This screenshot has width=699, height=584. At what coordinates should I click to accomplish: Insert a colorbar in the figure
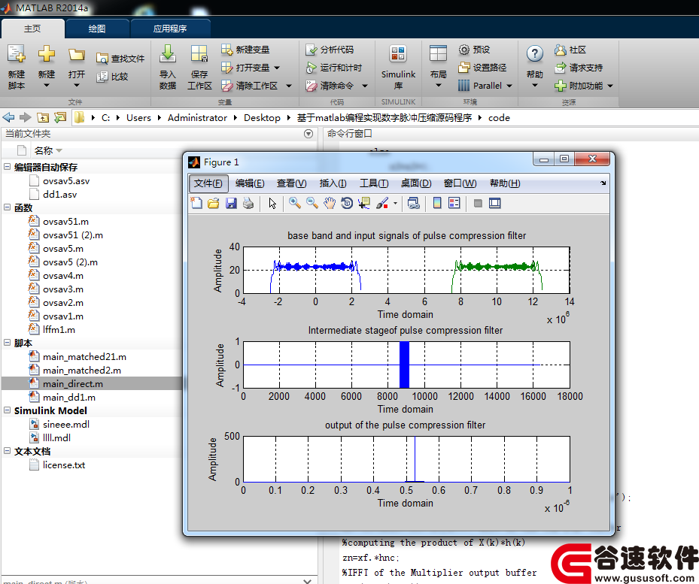click(x=437, y=204)
